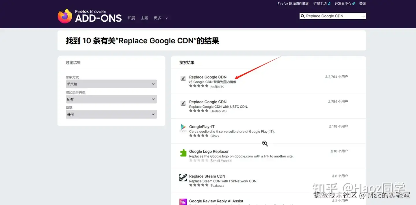Open Google Review Reply AI Assist title

216,201
